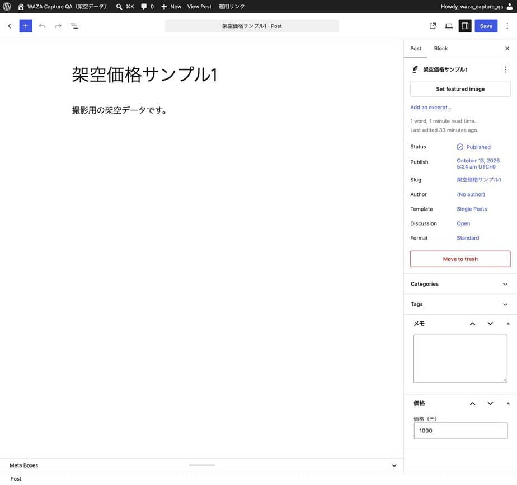Click the plus New item in admin bar

click(x=171, y=6)
